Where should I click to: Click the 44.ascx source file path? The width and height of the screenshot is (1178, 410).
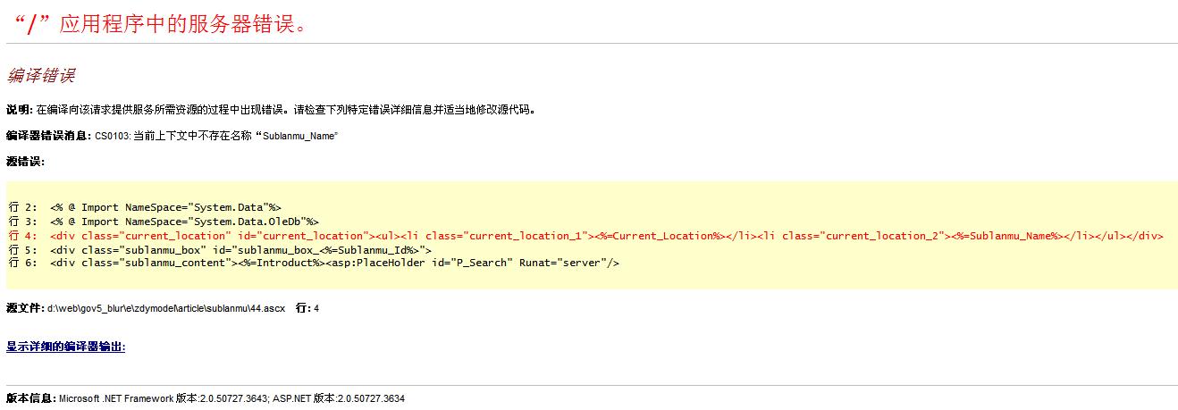(166, 308)
